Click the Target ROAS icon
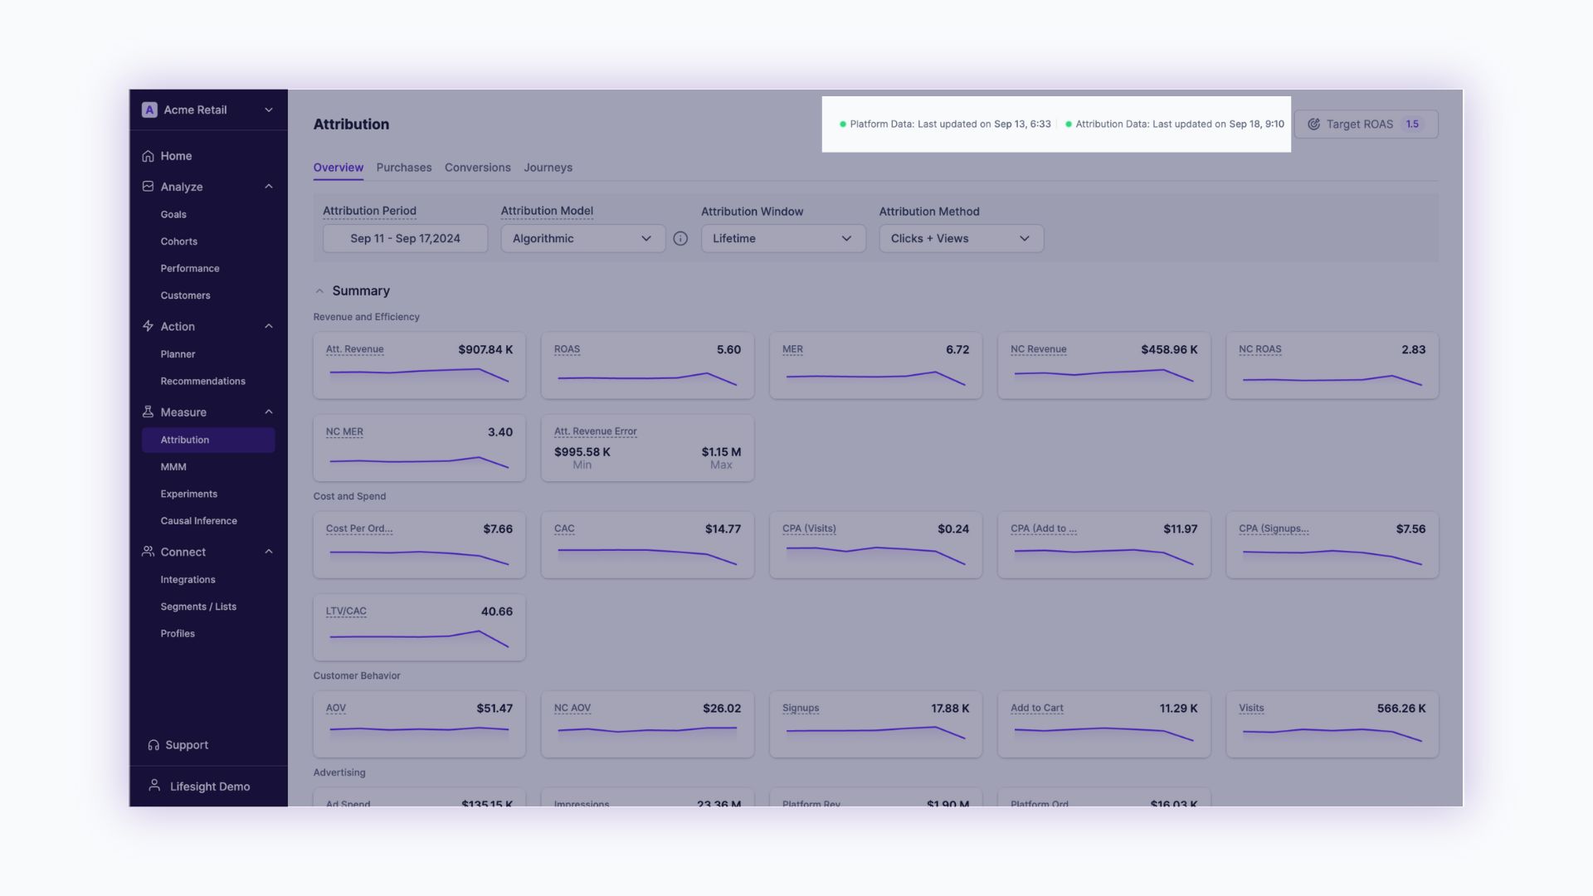Image resolution: width=1593 pixels, height=896 pixels. tap(1313, 124)
